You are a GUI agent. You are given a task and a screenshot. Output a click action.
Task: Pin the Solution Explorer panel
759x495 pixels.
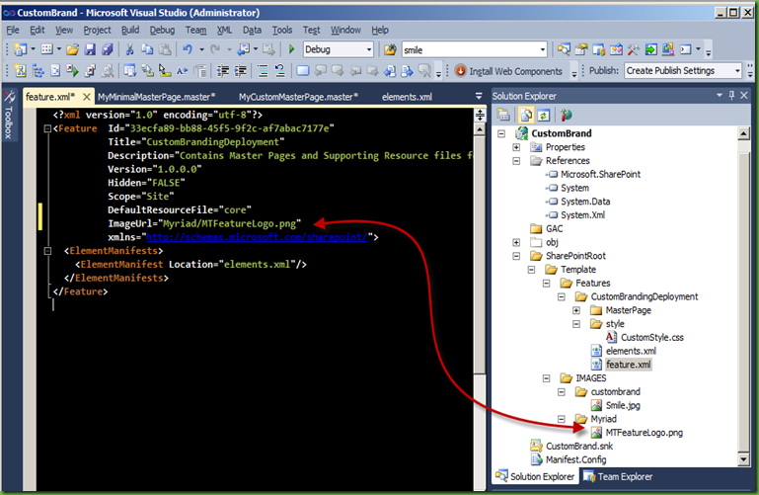(x=731, y=96)
